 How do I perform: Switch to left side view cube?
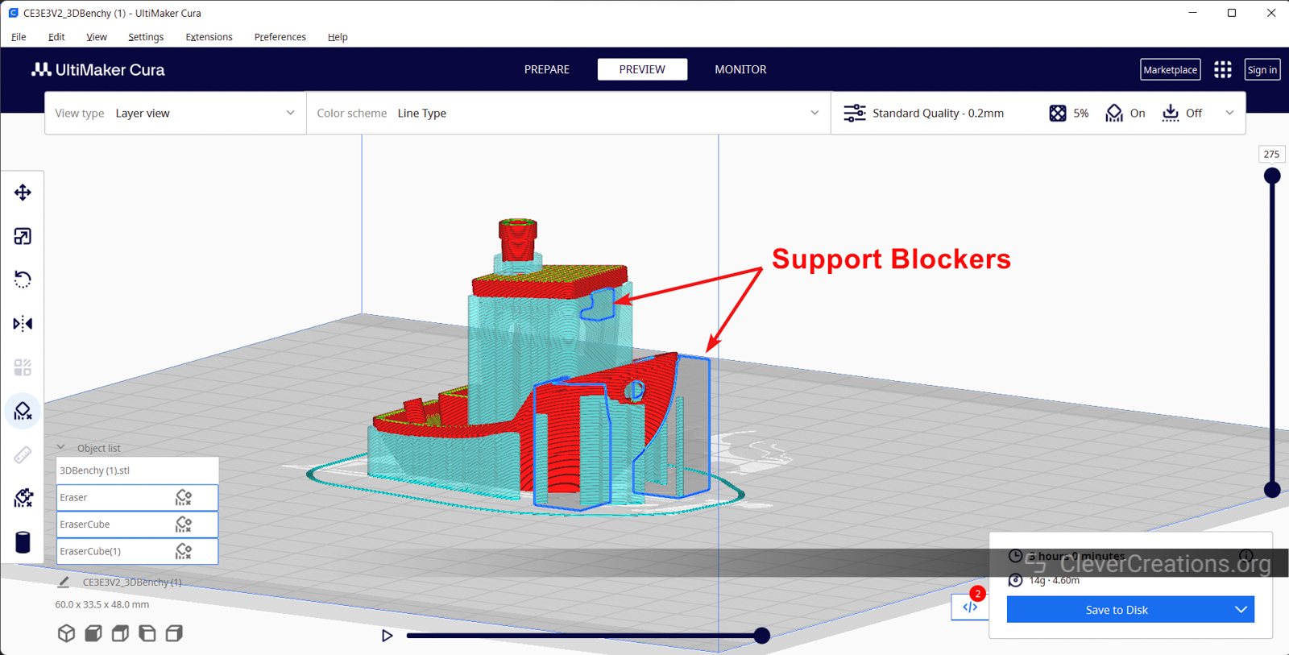pyautogui.click(x=147, y=633)
